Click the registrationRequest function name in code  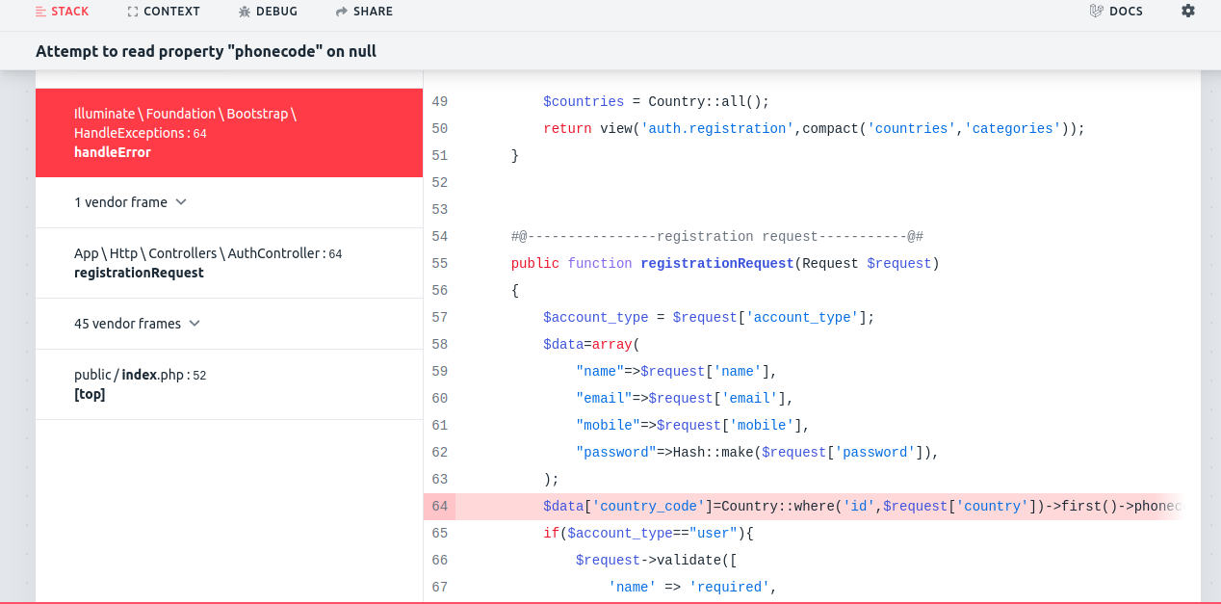point(716,264)
